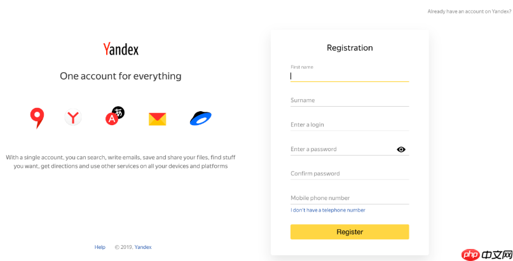
Task: Click the Yandex link beside © 2019
Action: [x=143, y=247]
